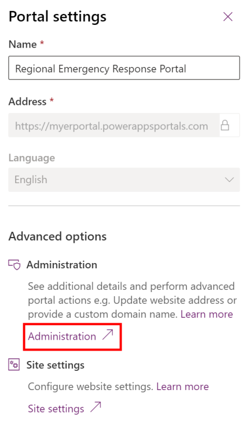Click the arrow icon next to Site settings link
This screenshot has width=246, height=430.
96,407
